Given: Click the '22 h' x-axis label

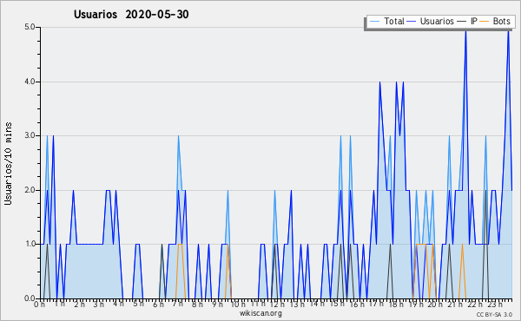Looking at the screenshot, I should (x=476, y=305).
